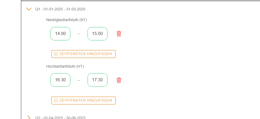
Task: Click the Niedriglasttarifstufe (NT) label
Action: click(67, 20)
